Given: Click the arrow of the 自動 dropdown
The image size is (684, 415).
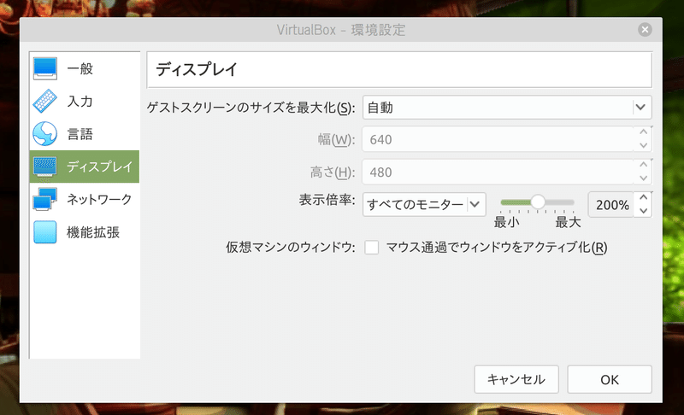Looking at the screenshot, I should [640, 107].
